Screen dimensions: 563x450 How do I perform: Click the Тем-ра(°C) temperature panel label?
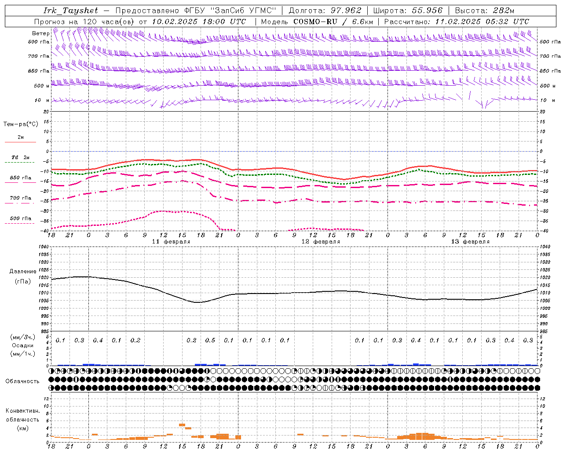click(21, 124)
